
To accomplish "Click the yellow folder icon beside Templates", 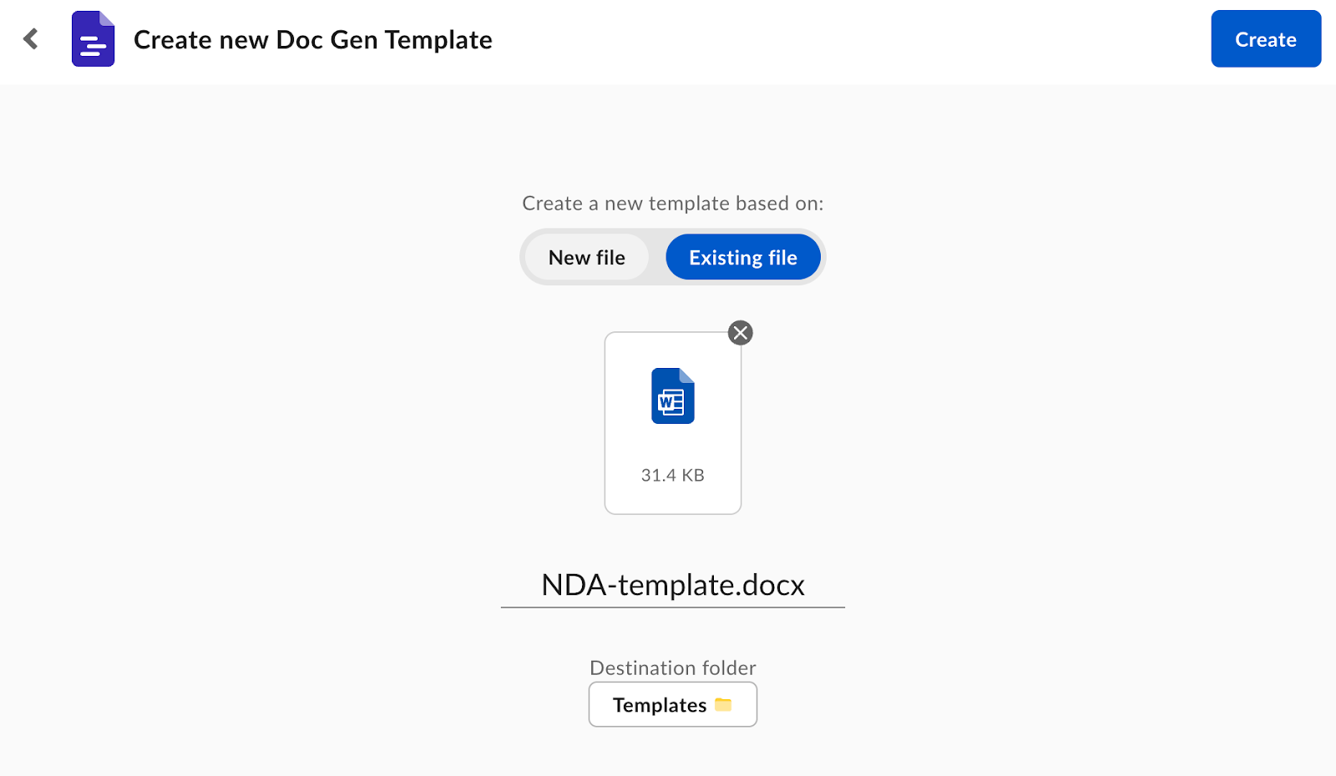I will click(x=723, y=705).
